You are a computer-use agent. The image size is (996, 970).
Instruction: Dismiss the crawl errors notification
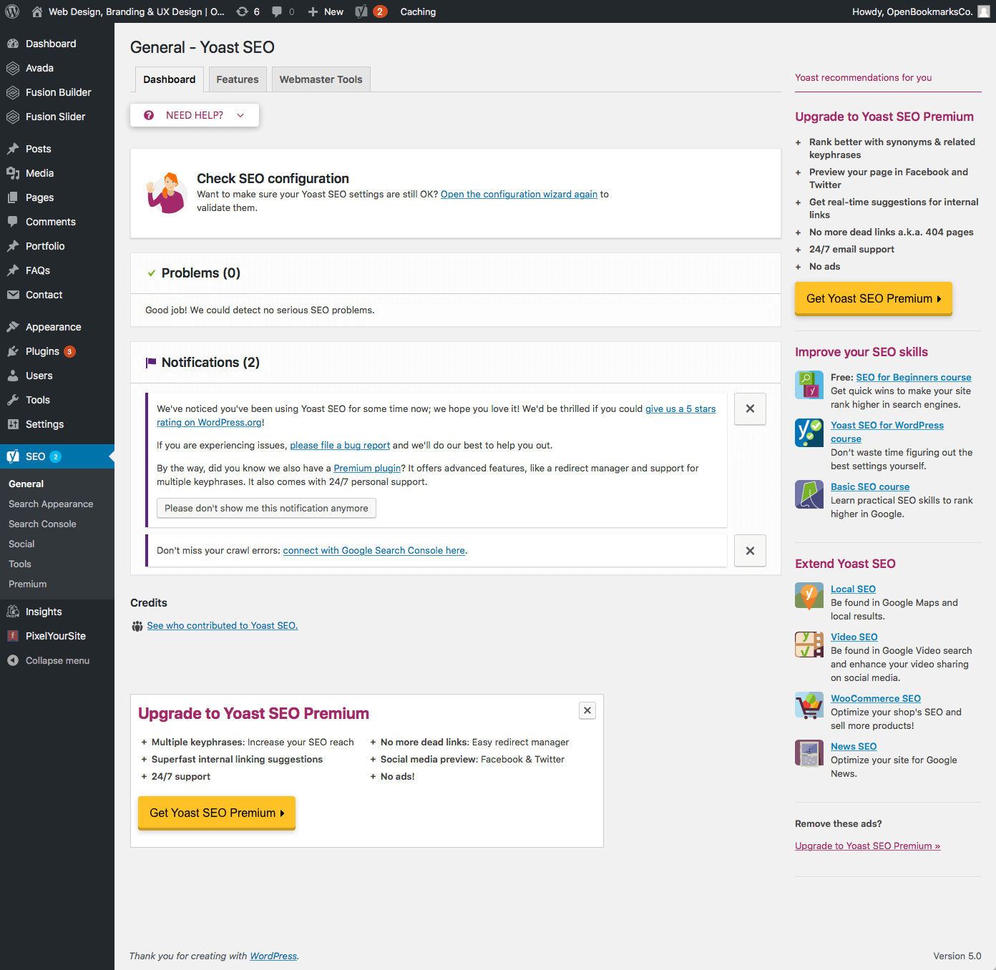pos(750,551)
